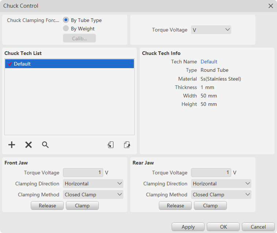277x233 pixels.
Task: Confirm the dialog with OK
Action: point(223,227)
